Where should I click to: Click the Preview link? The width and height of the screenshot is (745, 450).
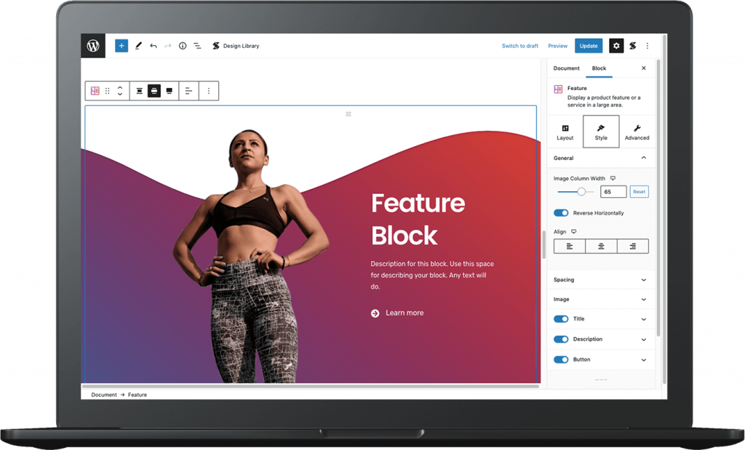pos(557,46)
